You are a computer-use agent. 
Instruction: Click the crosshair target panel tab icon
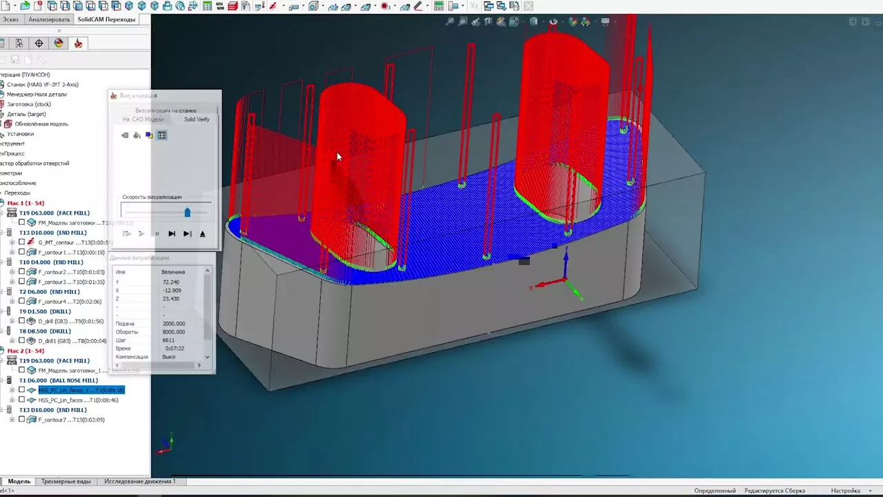tap(39, 43)
